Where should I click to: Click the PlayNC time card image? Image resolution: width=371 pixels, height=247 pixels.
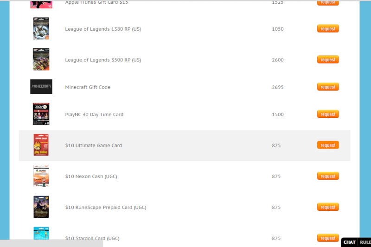point(41,114)
